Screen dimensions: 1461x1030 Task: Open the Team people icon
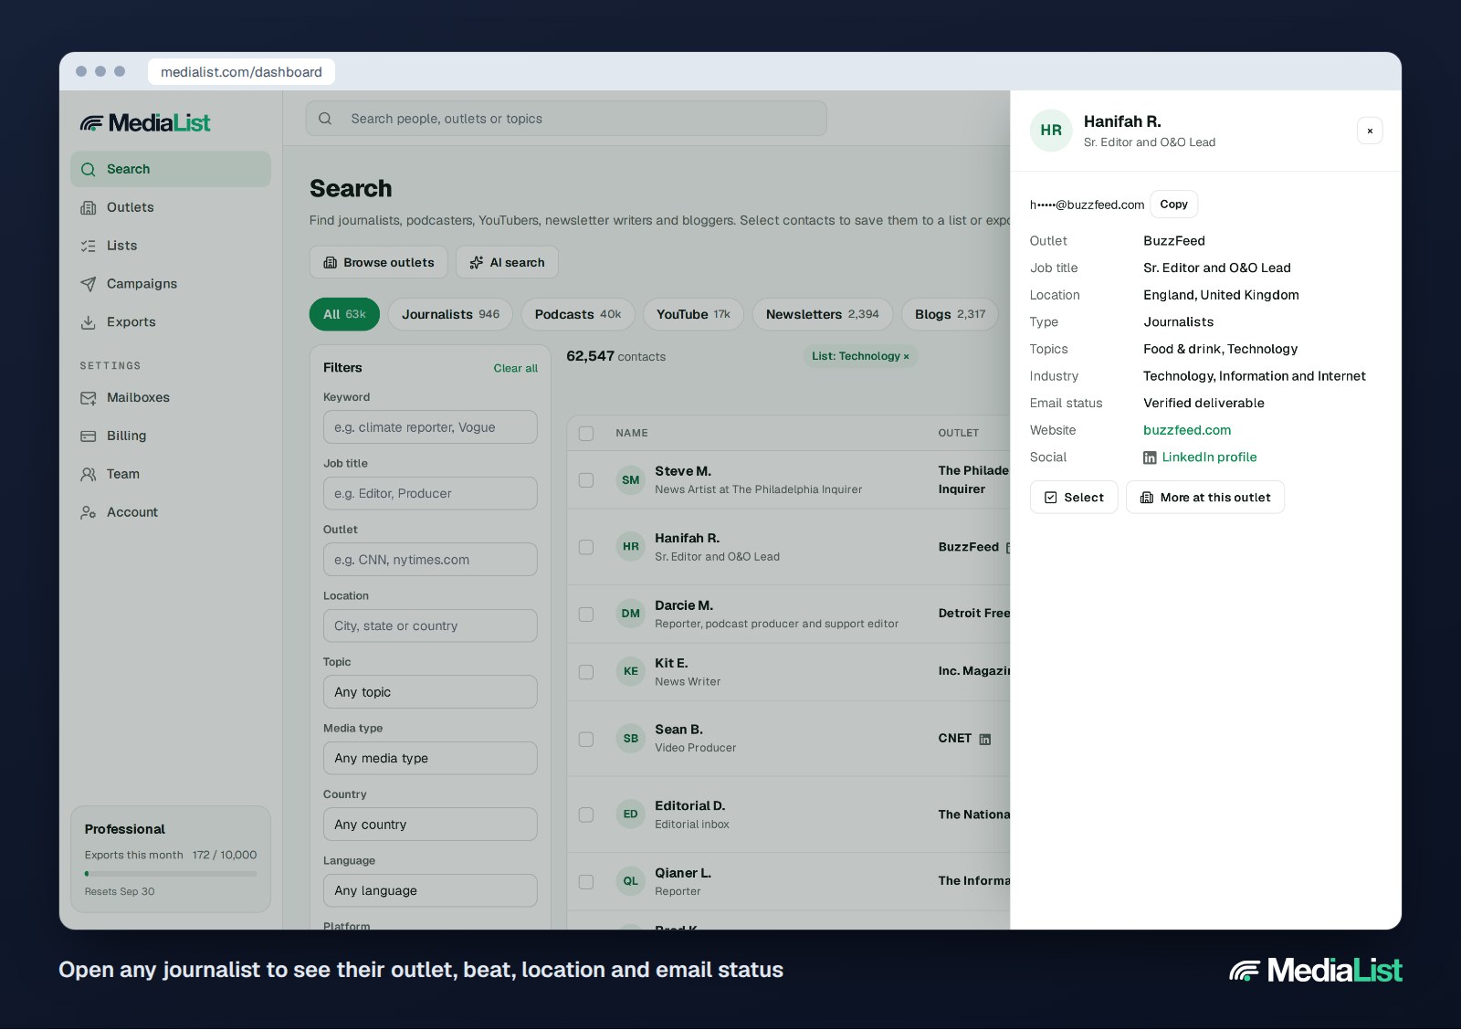[89, 475]
